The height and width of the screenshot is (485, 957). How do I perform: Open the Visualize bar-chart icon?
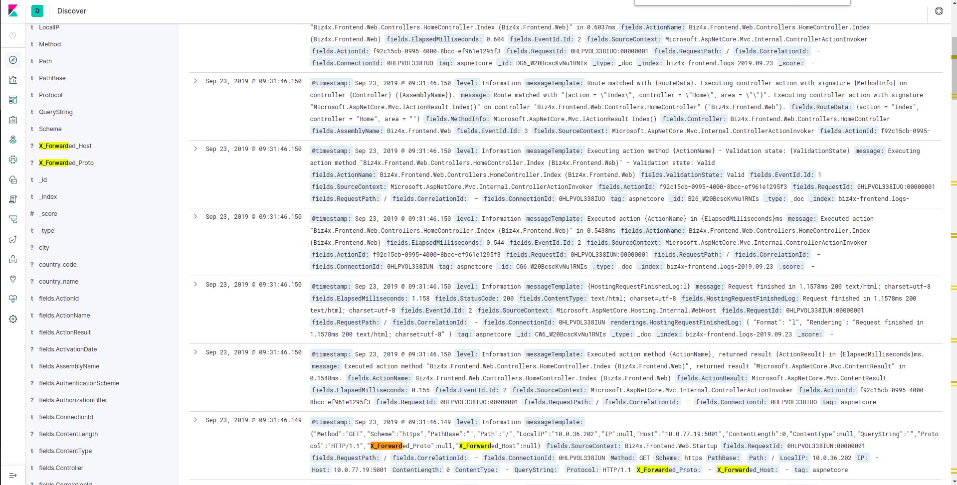[x=13, y=80]
